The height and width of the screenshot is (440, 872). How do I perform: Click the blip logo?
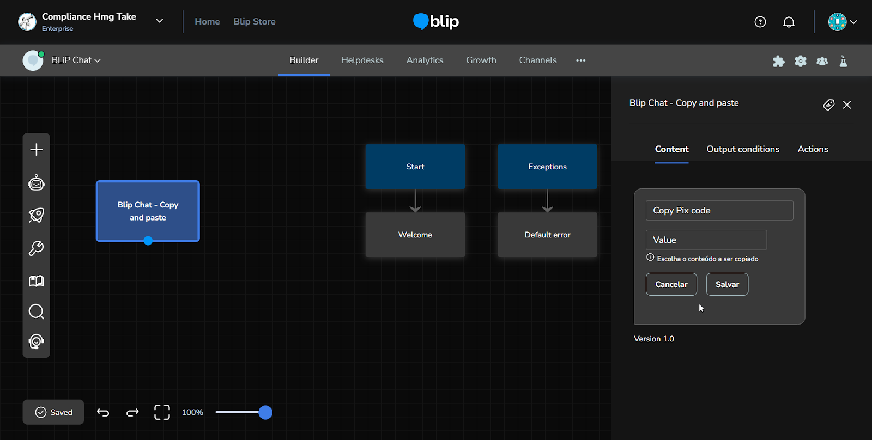(x=436, y=22)
